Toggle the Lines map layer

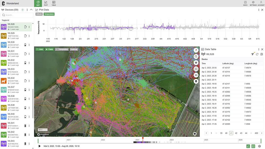(40, 49)
